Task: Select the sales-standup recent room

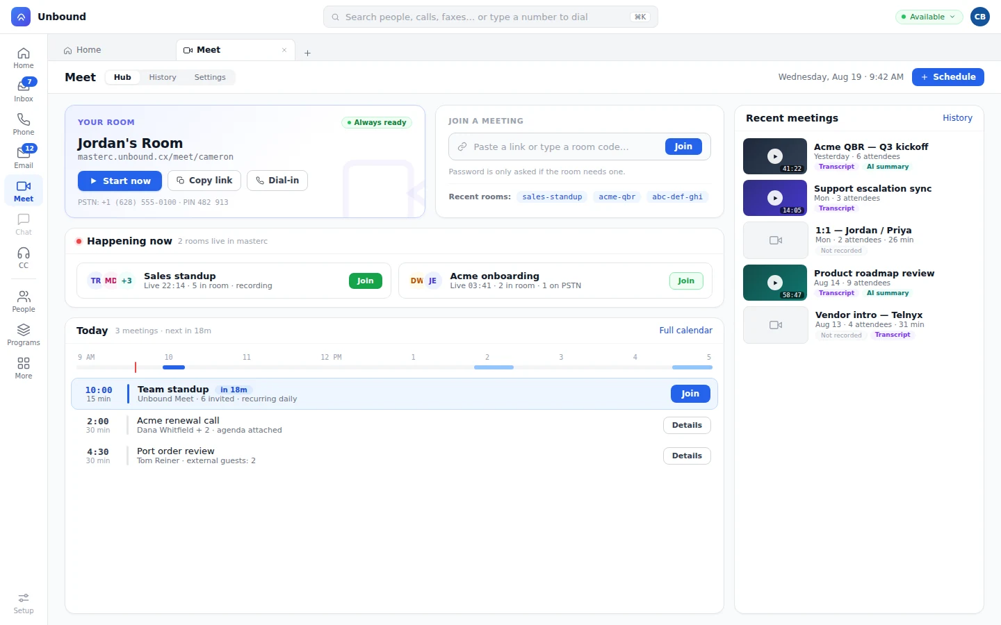Action: (552, 197)
